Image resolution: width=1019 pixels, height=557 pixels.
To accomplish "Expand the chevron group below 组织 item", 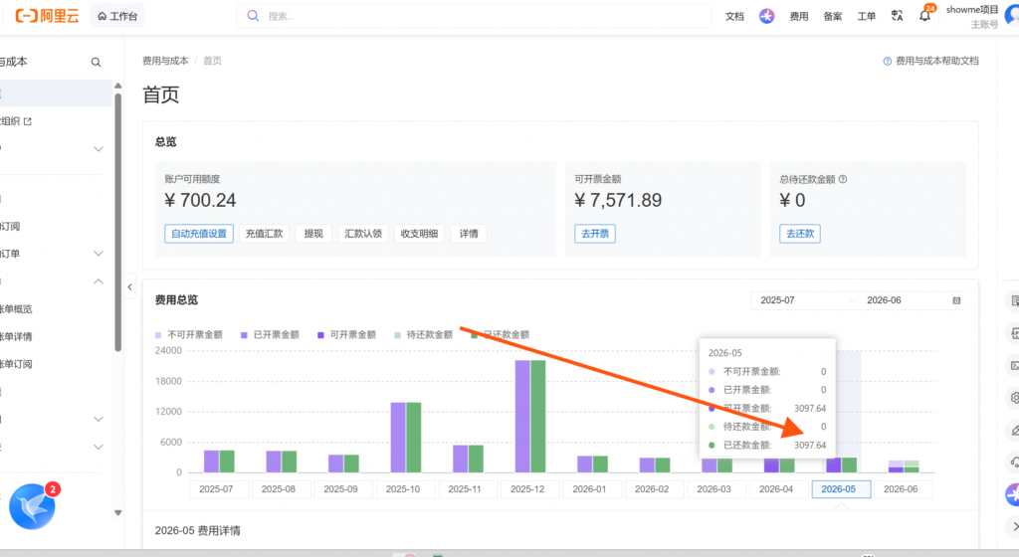I will (x=99, y=148).
